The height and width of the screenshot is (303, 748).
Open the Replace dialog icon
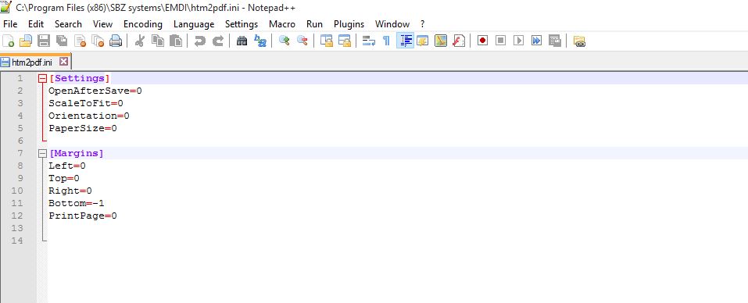click(260, 41)
